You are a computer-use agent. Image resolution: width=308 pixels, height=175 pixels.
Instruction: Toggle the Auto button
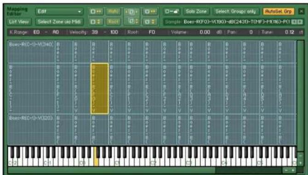[114, 11]
